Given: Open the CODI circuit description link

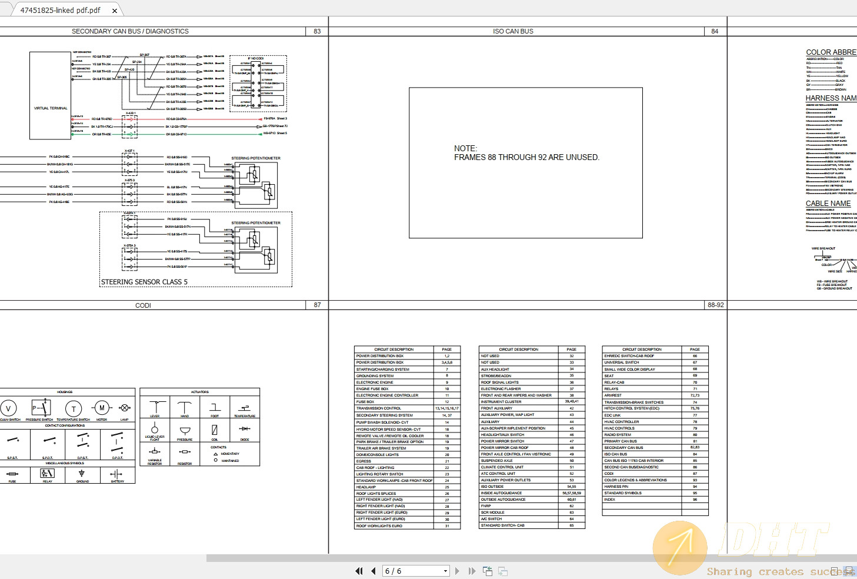Looking at the screenshot, I should (609, 473).
